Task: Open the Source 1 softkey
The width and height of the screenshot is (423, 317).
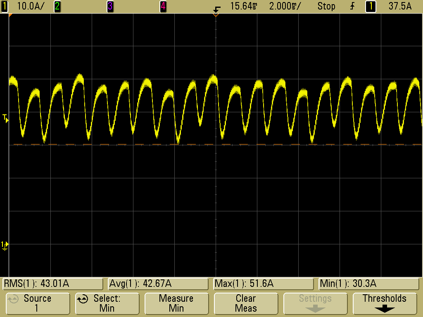Action: (x=38, y=303)
